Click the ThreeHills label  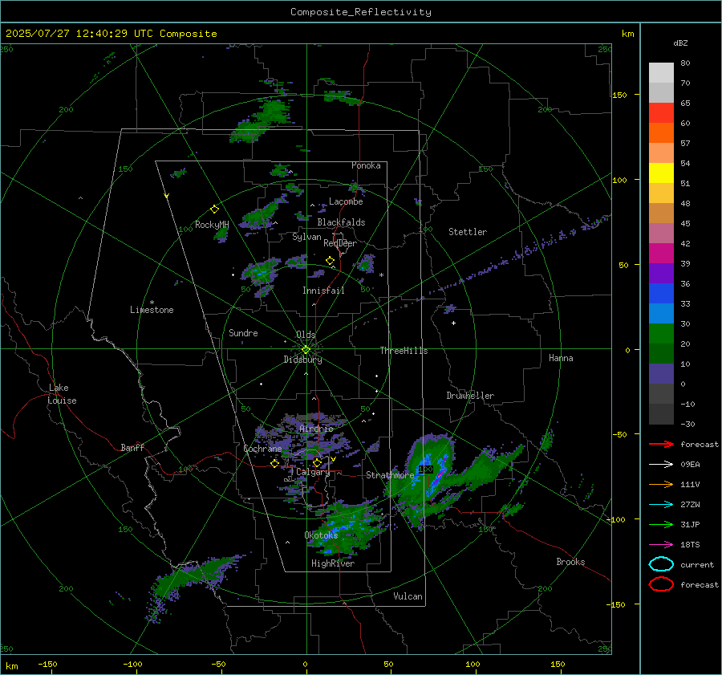[x=404, y=351]
